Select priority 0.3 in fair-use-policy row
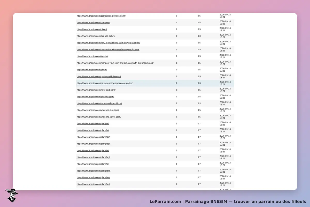Screen dimensions: 310x207 point(199,36)
